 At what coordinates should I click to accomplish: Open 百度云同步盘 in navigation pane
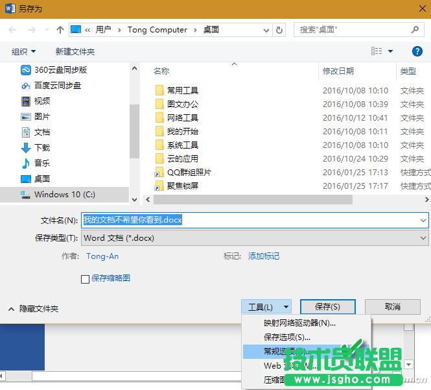(x=58, y=86)
